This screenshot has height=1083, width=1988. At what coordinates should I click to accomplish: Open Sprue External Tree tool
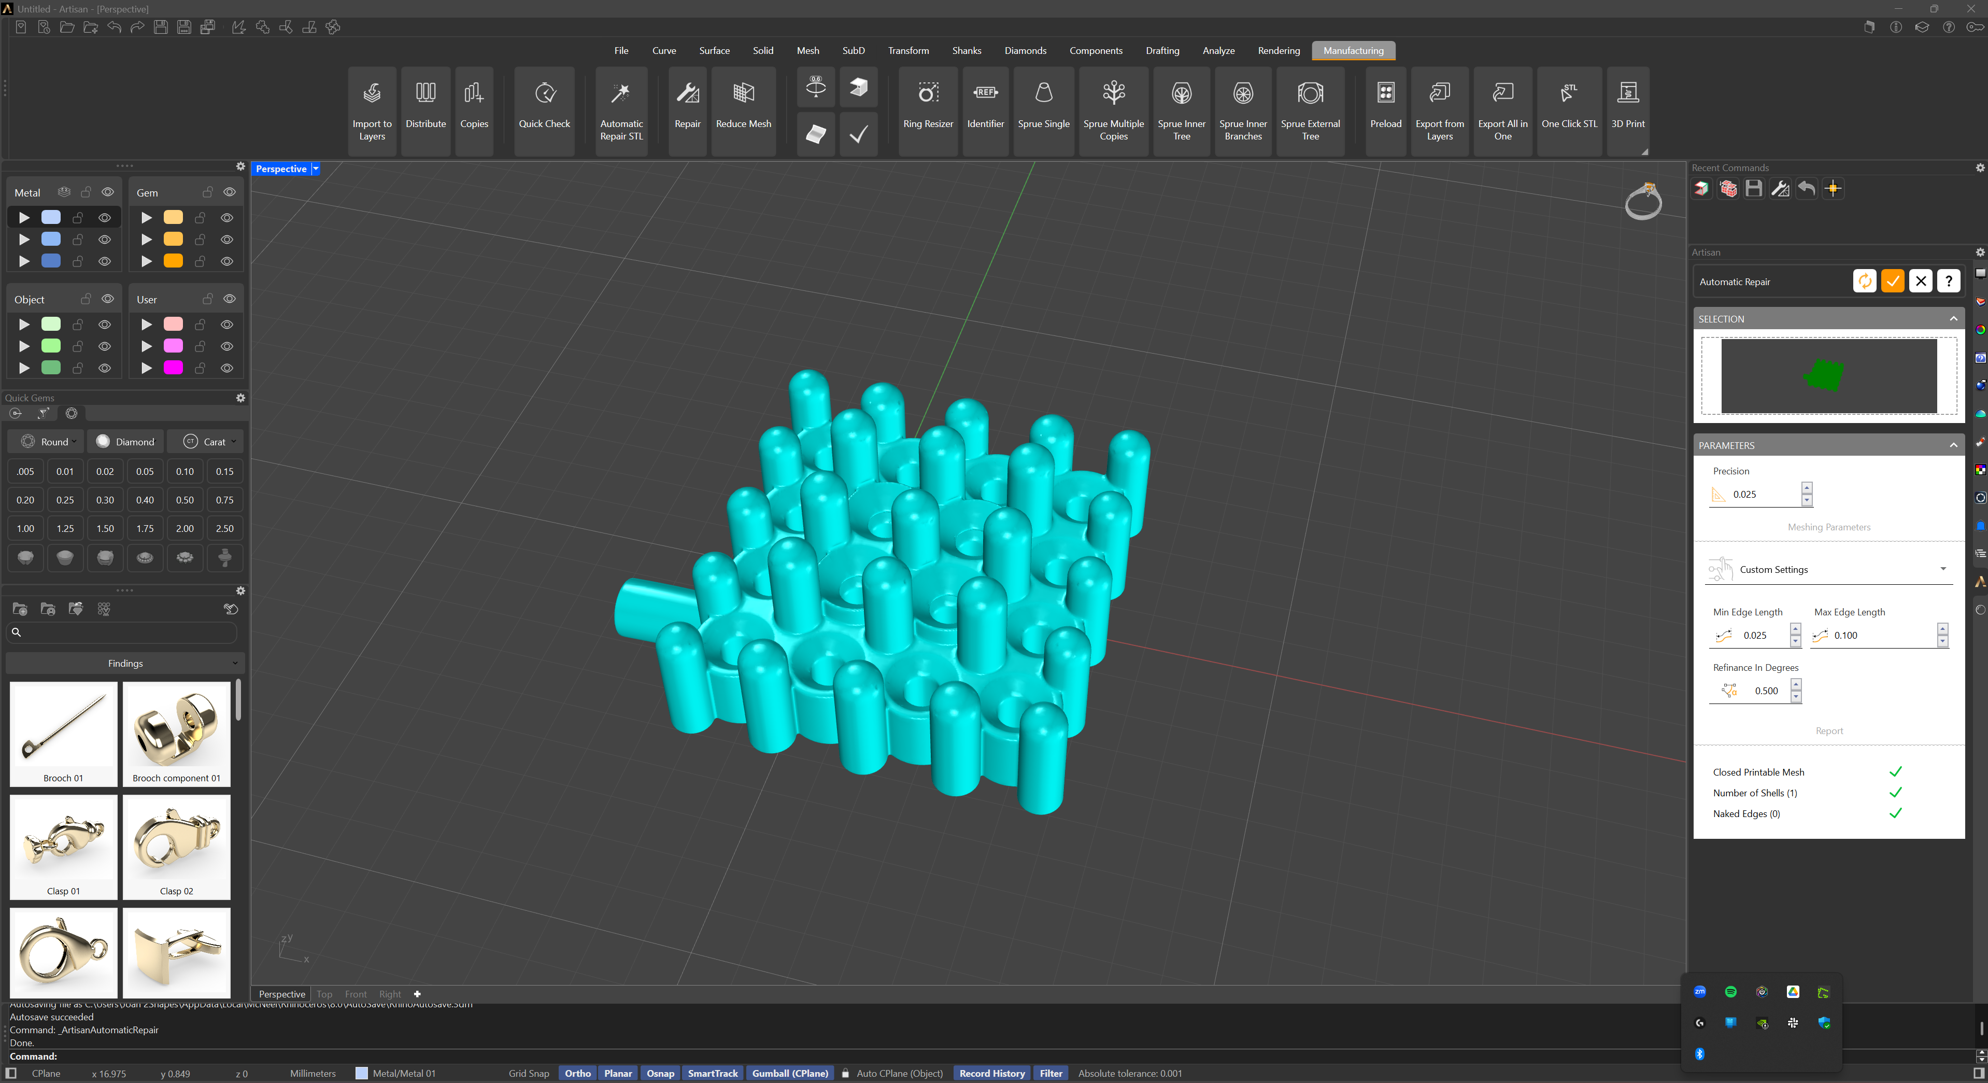1311,111
